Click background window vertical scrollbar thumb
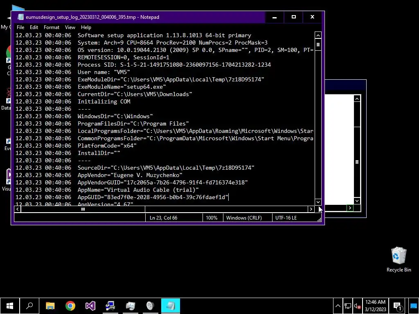The image size is (419, 314). click(x=357, y=162)
